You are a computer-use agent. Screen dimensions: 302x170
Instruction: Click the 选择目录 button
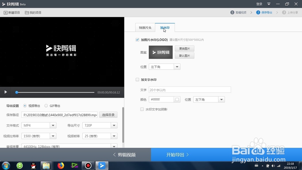point(108,115)
